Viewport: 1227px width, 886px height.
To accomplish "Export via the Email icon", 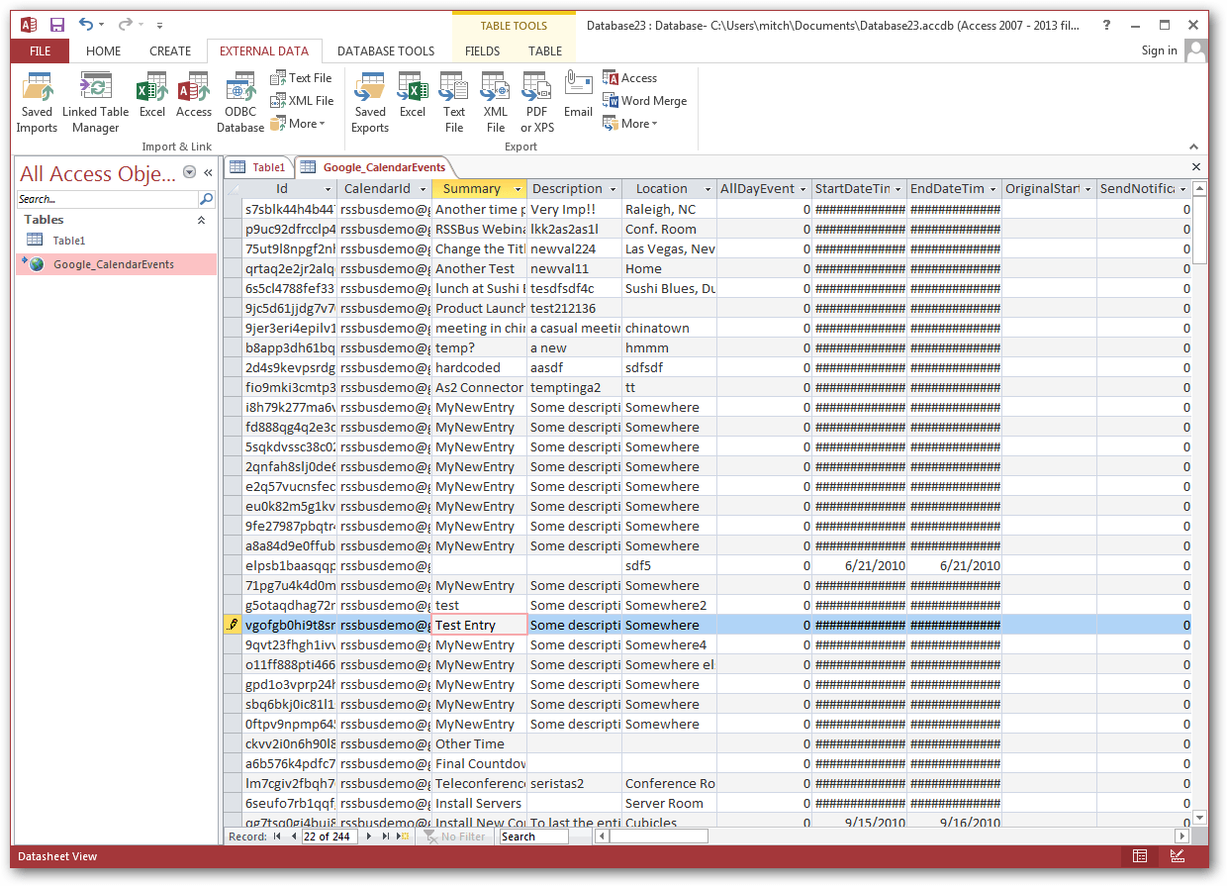I will pyautogui.click(x=577, y=94).
